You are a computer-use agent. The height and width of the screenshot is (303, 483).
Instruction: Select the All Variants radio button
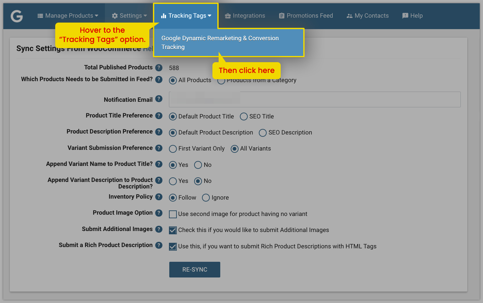(x=235, y=149)
